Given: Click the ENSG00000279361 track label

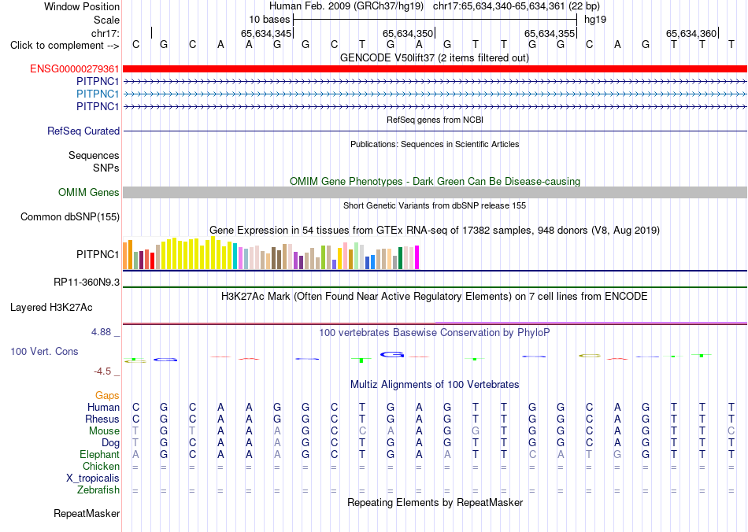Looking at the screenshot, I should 75,69.
